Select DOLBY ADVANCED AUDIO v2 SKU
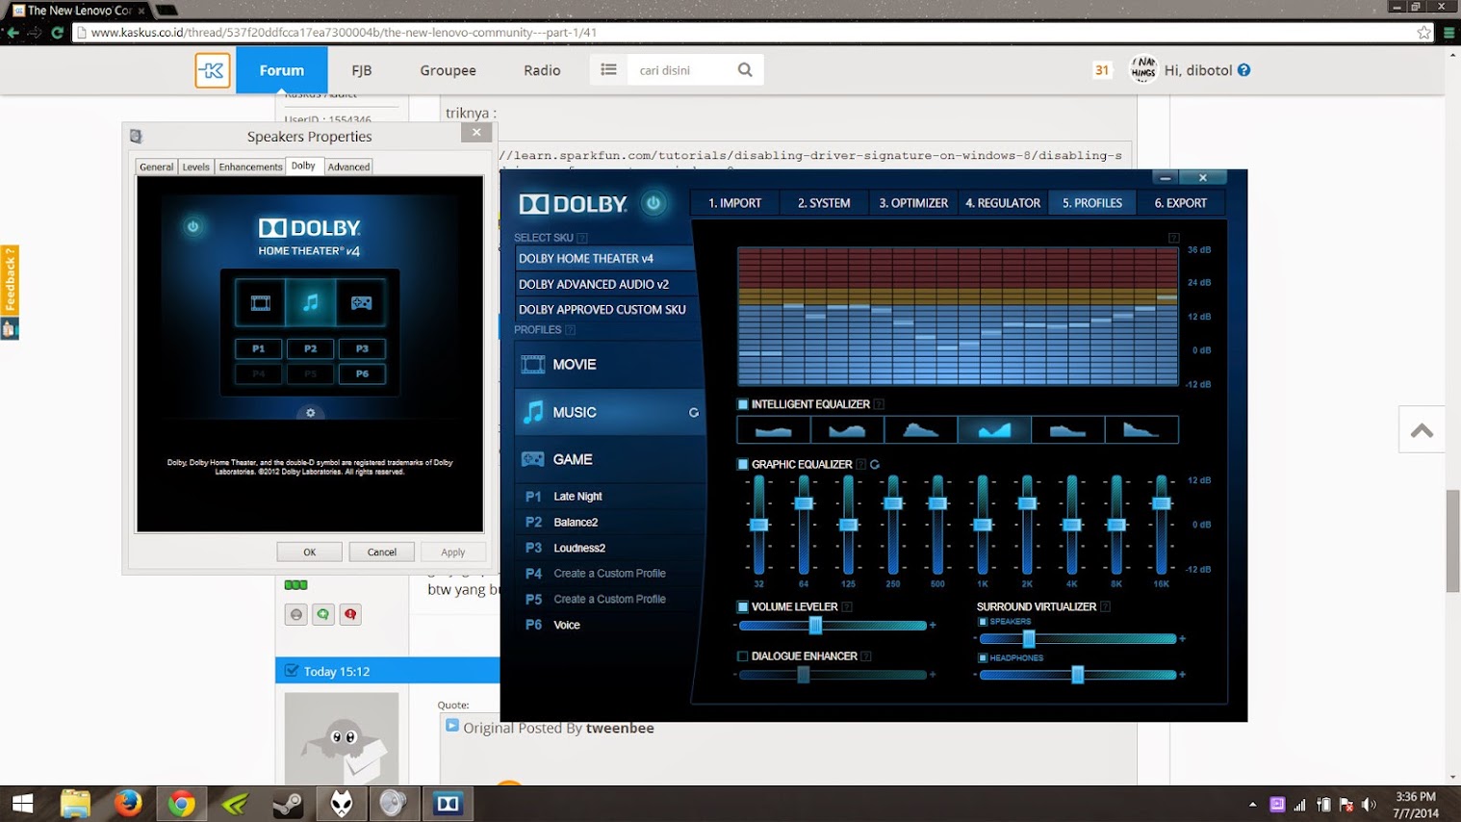The image size is (1461, 822). (x=604, y=284)
